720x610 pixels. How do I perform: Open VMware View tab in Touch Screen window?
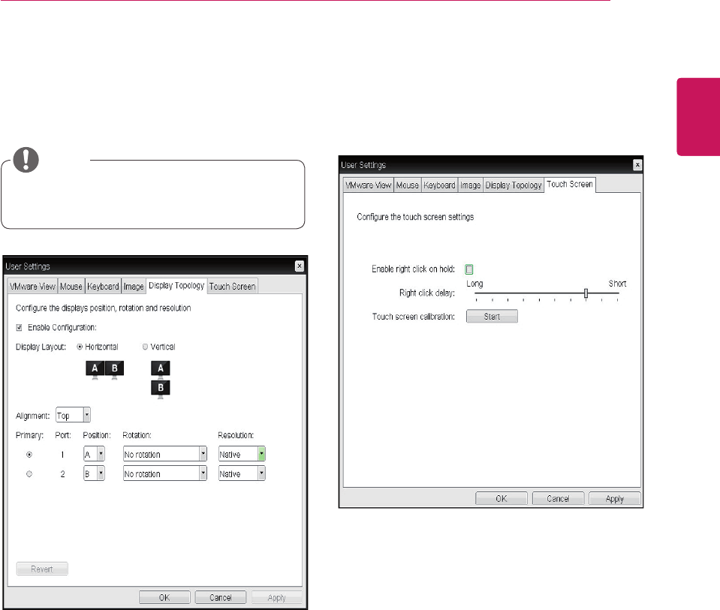pyautogui.click(x=369, y=185)
